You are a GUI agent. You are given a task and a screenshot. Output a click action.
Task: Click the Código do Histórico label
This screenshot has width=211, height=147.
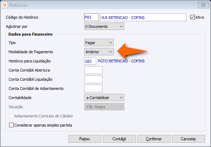pos(22,17)
